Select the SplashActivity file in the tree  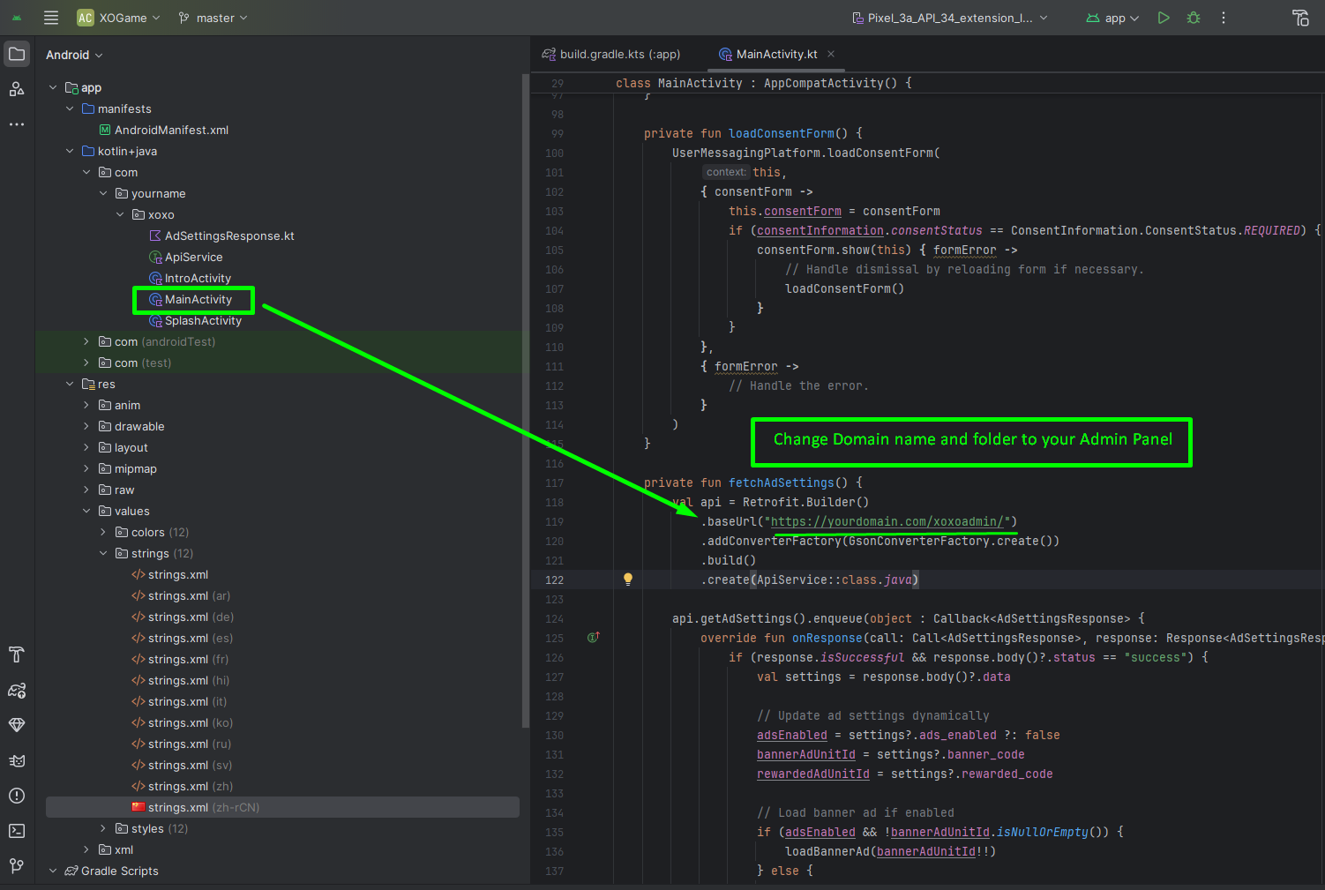coord(203,320)
